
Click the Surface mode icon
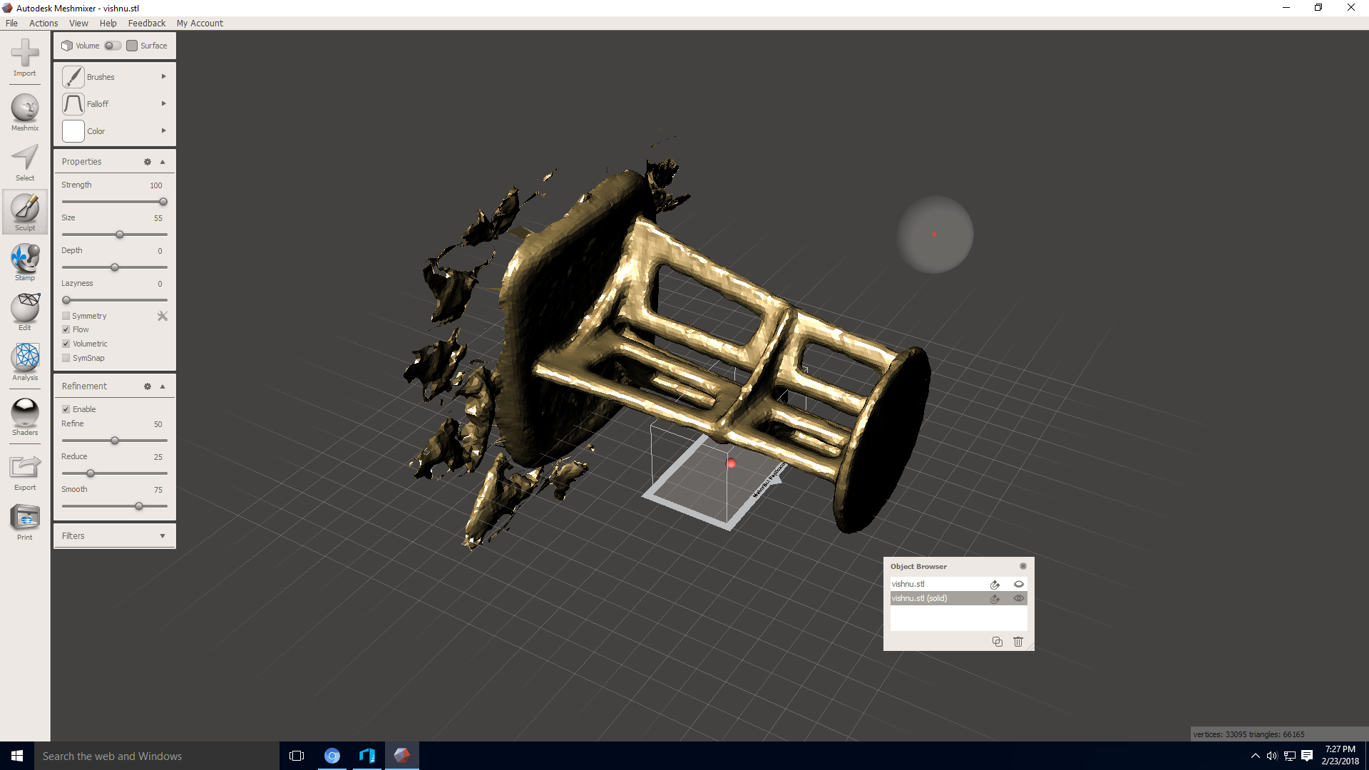click(x=132, y=46)
